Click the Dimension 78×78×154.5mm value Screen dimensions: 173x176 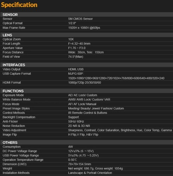80,164
